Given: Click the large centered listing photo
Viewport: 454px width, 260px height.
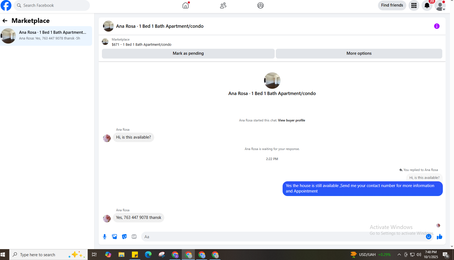Looking at the screenshot, I should click(272, 81).
